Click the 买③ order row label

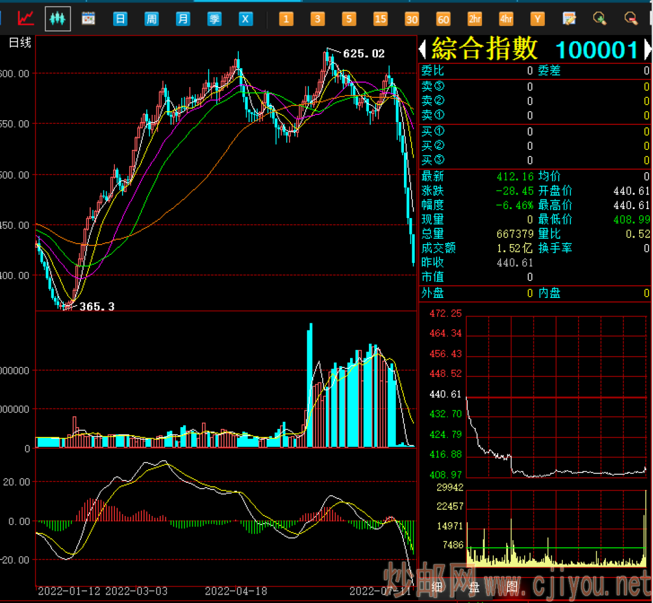point(432,160)
